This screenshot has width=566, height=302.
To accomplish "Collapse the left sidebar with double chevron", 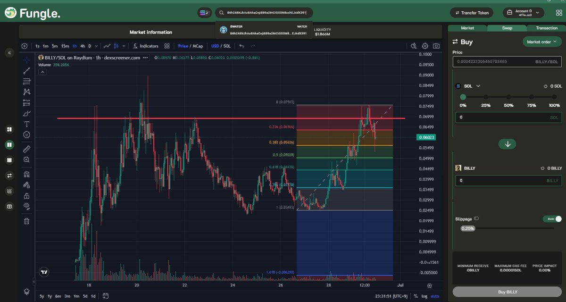I will 9,53.
